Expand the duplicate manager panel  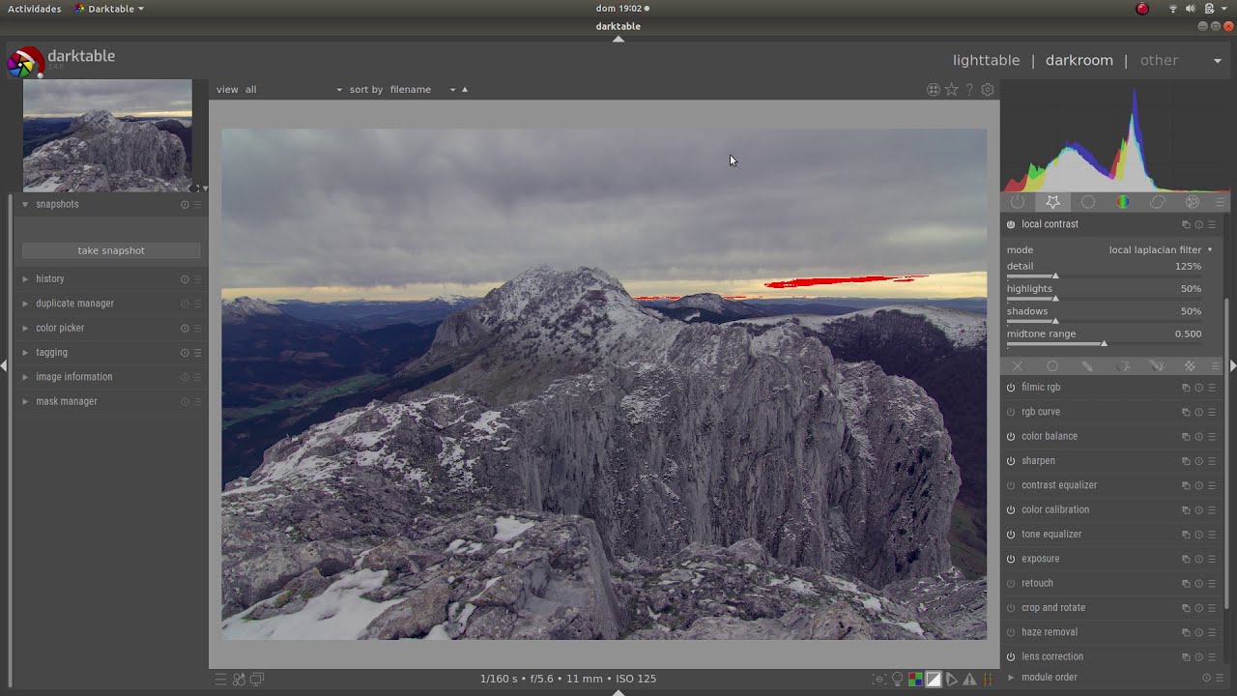[x=25, y=304]
